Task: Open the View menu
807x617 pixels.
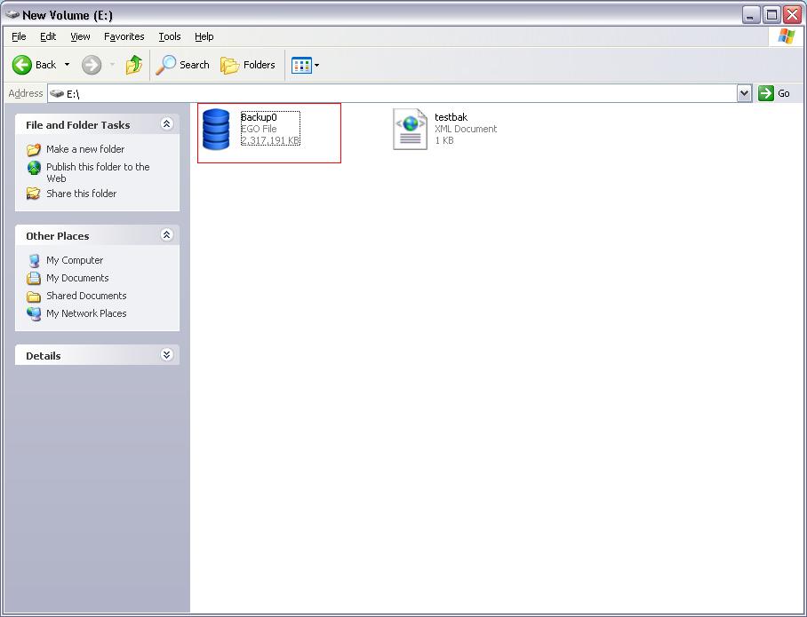Action: [80, 36]
